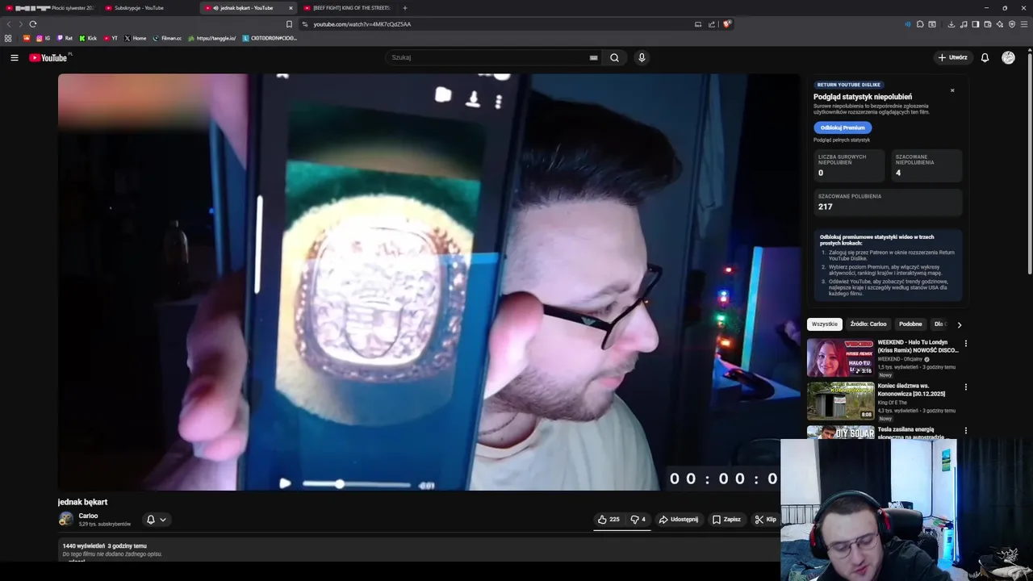Like the video with 225 likes
Screen dimensions: 1033x581
609,520
